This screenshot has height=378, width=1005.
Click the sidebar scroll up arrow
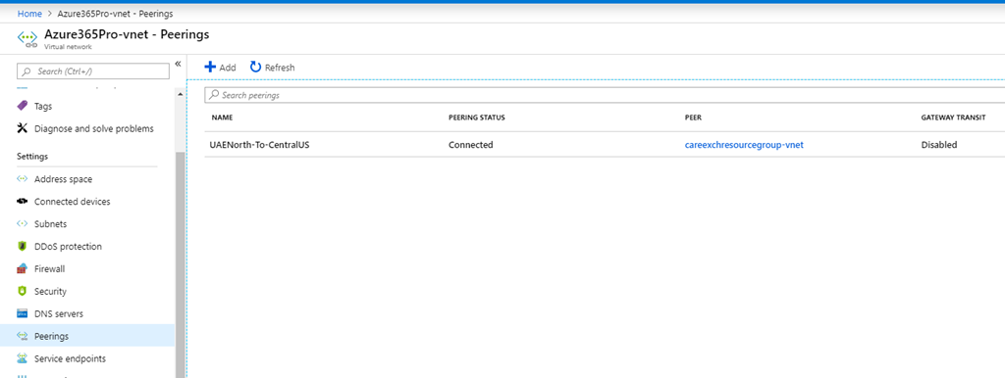[181, 94]
